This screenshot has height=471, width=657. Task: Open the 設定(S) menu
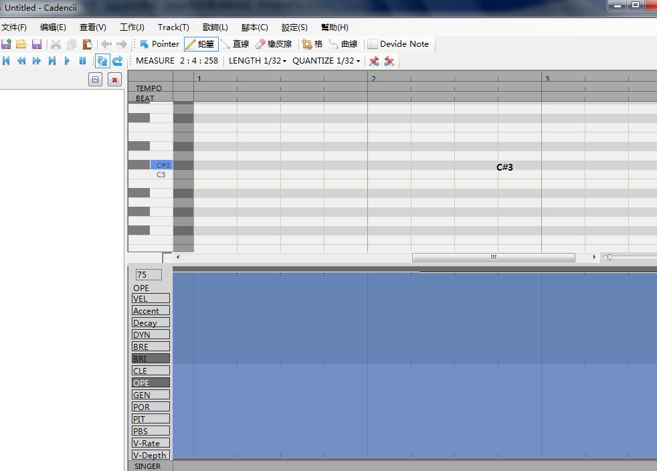click(x=294, y=27)
